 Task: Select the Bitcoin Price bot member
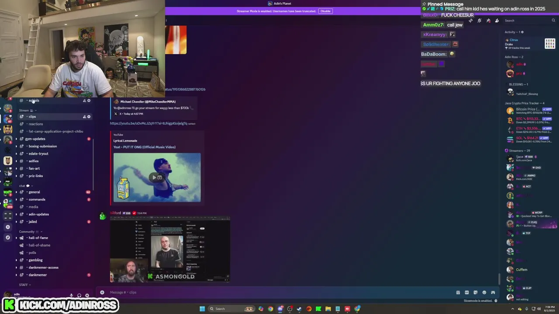click(x=528, y=111)
